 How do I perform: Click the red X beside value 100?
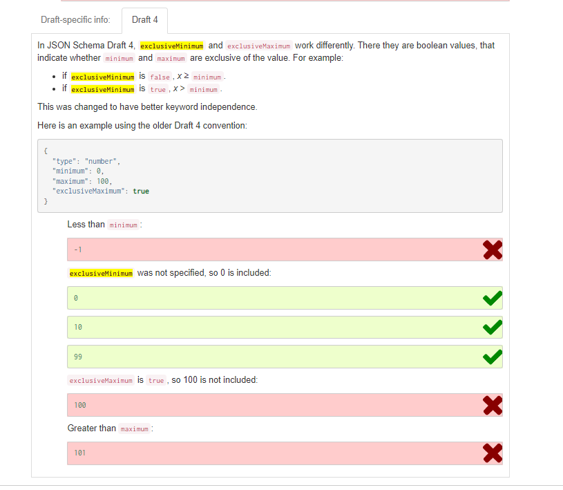(492, 405)
